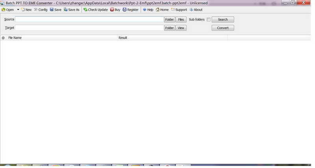315x168 pixels.
Task: Close the converter window
Action: 304,3
